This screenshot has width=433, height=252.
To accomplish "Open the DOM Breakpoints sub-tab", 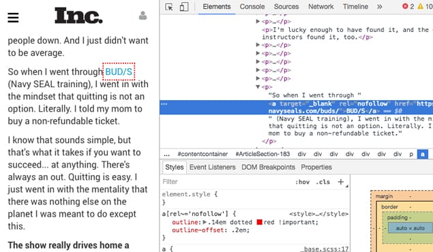I will click(x=268, y=167).
